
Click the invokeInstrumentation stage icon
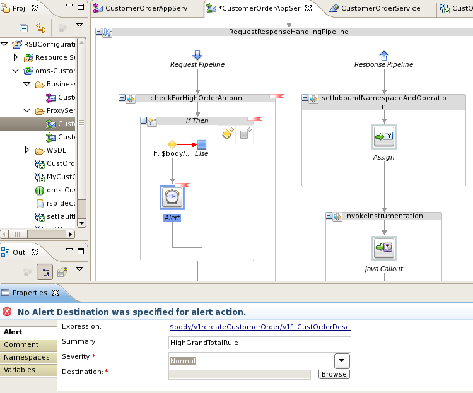337,216
